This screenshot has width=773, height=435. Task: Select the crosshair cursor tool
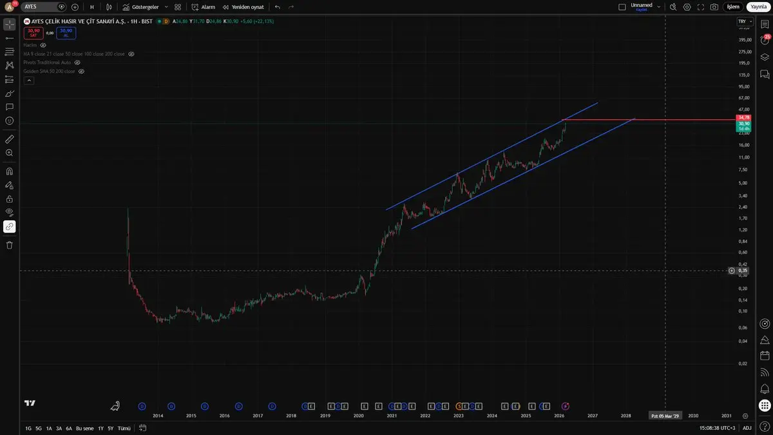[10, 24]
